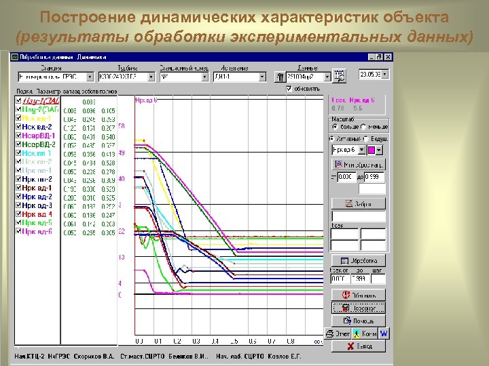Screen dimensions: 489x366
Task: Click the tсек от start field at bottom
Action: (x=340, y=279)
